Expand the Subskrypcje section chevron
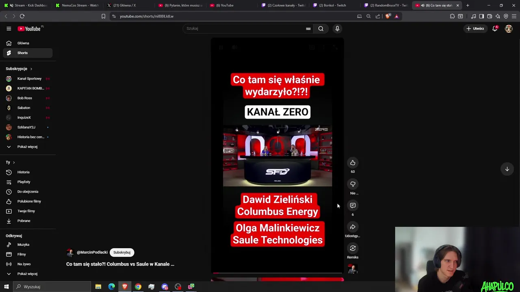The image size is (520, 292). (31, 69)
